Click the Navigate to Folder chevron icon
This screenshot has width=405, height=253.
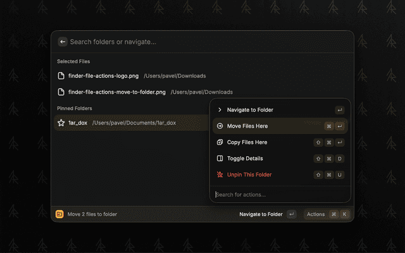[220, 110]
